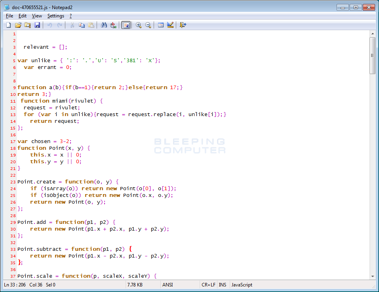Screen dimensions: 379x292
Task: Save the file with floppy disk icon
Action: (37, 25)
